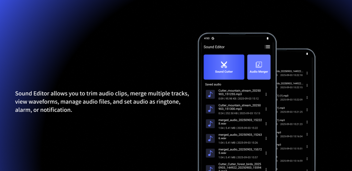Open options menu for Cutter_mountain_stream 151255.mp3
Image resolution: width=352 pixels, height=171 pixels.
pyautogui.click(x=266, y=94)
